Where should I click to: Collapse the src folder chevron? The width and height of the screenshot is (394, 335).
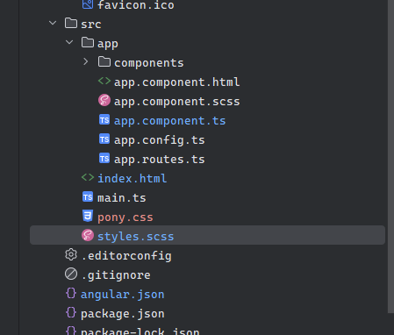[53, 23]
